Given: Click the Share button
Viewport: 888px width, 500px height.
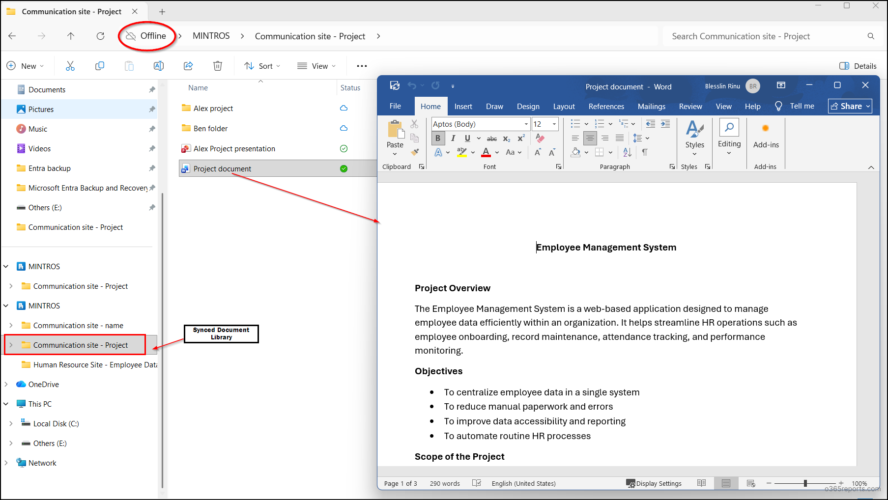Looking at the screenshot, I should click(x=849, y=106).
